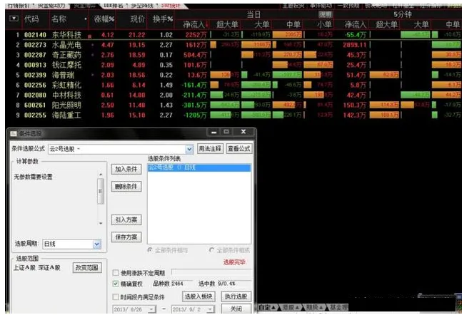
Task: Click the 执行选股 button
Action: (236, 296)
